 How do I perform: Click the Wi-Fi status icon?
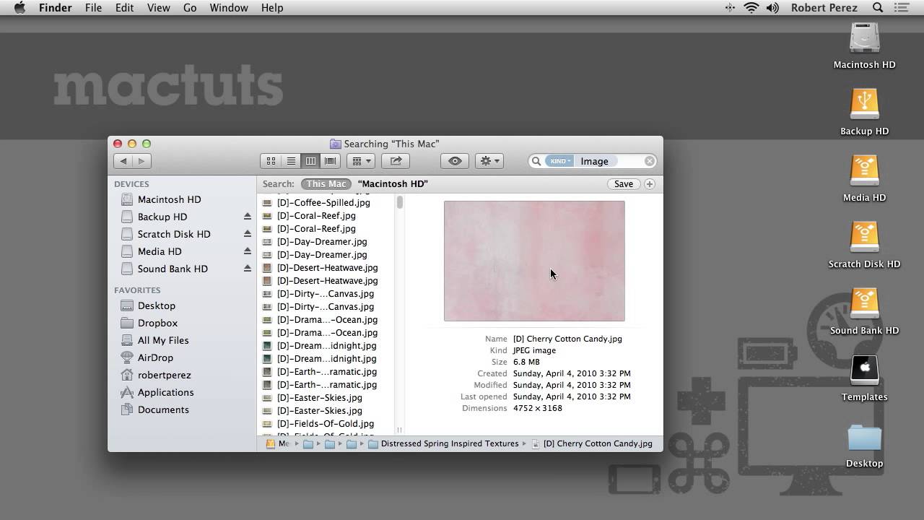tap(751, 8)
